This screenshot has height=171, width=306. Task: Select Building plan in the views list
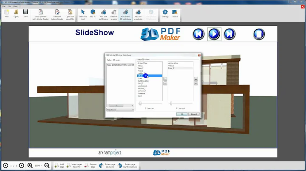click(x=143, y=81)
